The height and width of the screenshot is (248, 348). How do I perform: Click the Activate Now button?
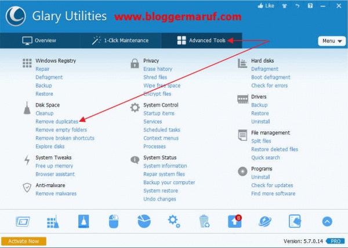click(x=24, y=241)
